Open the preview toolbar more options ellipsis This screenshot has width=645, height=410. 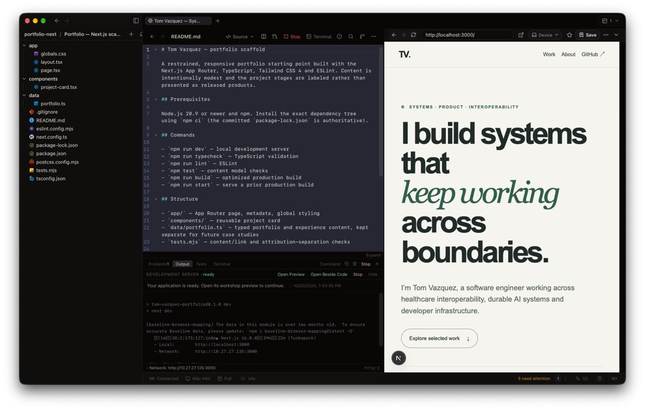606,35
